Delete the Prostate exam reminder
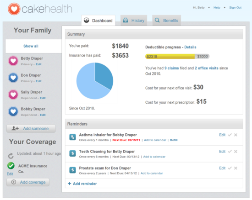The width and height of the screenshot is (252, 200). coord(236,168)
